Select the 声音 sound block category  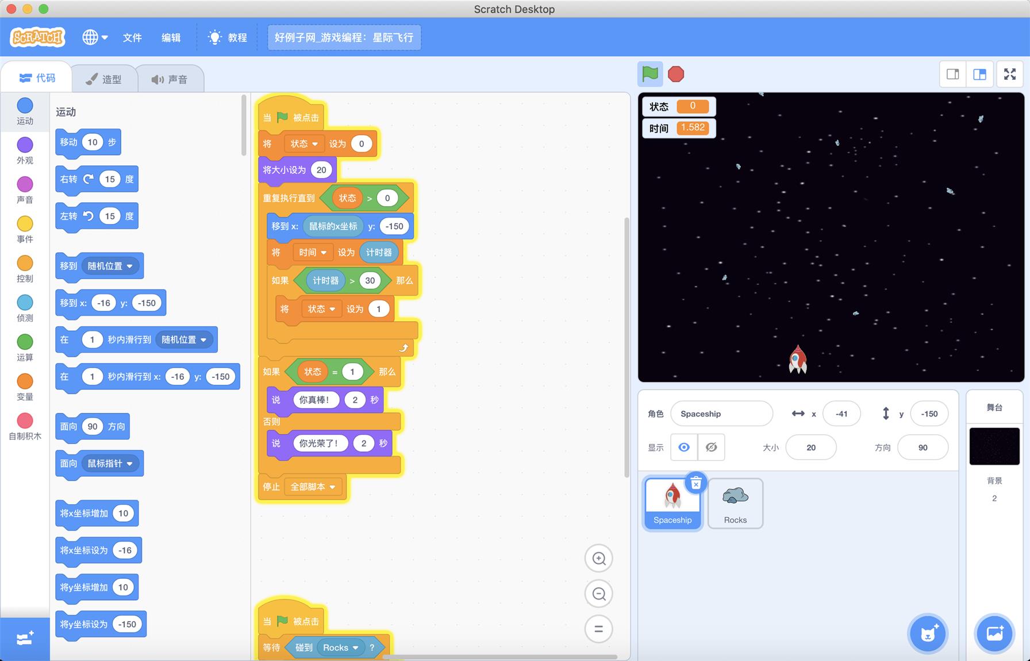click(25, 191)
